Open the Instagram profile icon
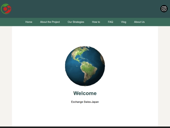Image resolution: width=170 pixels, height=128 pixels. click(164, 9)
